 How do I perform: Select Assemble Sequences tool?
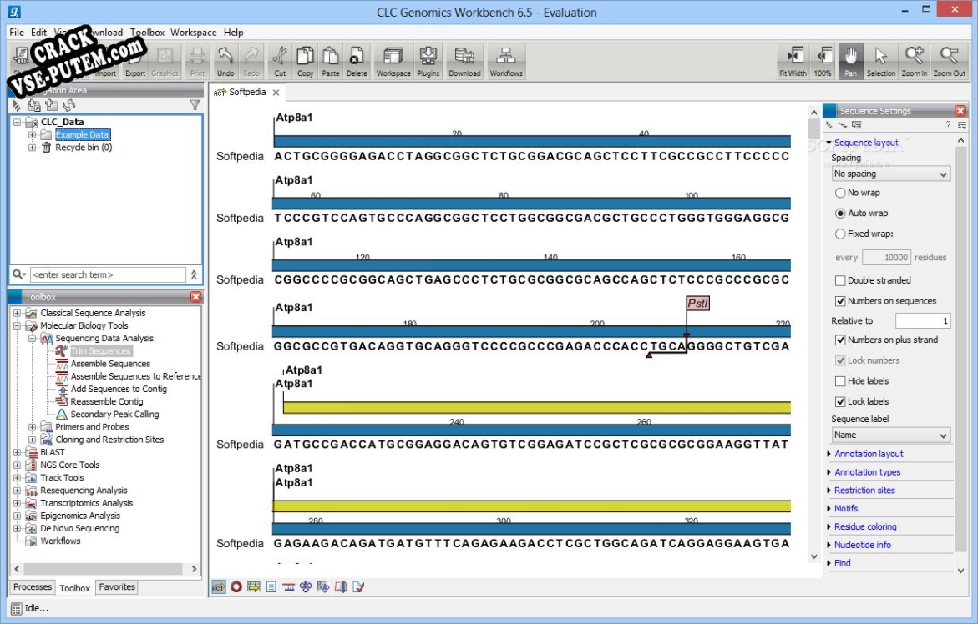[110, 364]
